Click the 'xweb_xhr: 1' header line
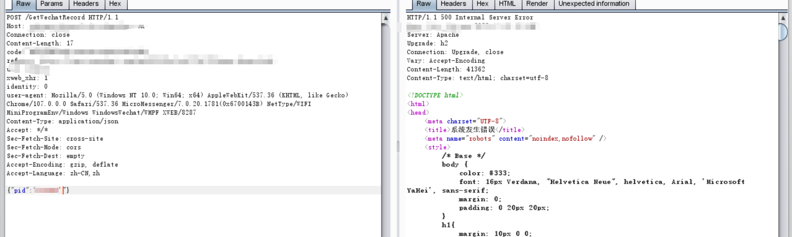This screenshot has height=237, width=792. 27,78
